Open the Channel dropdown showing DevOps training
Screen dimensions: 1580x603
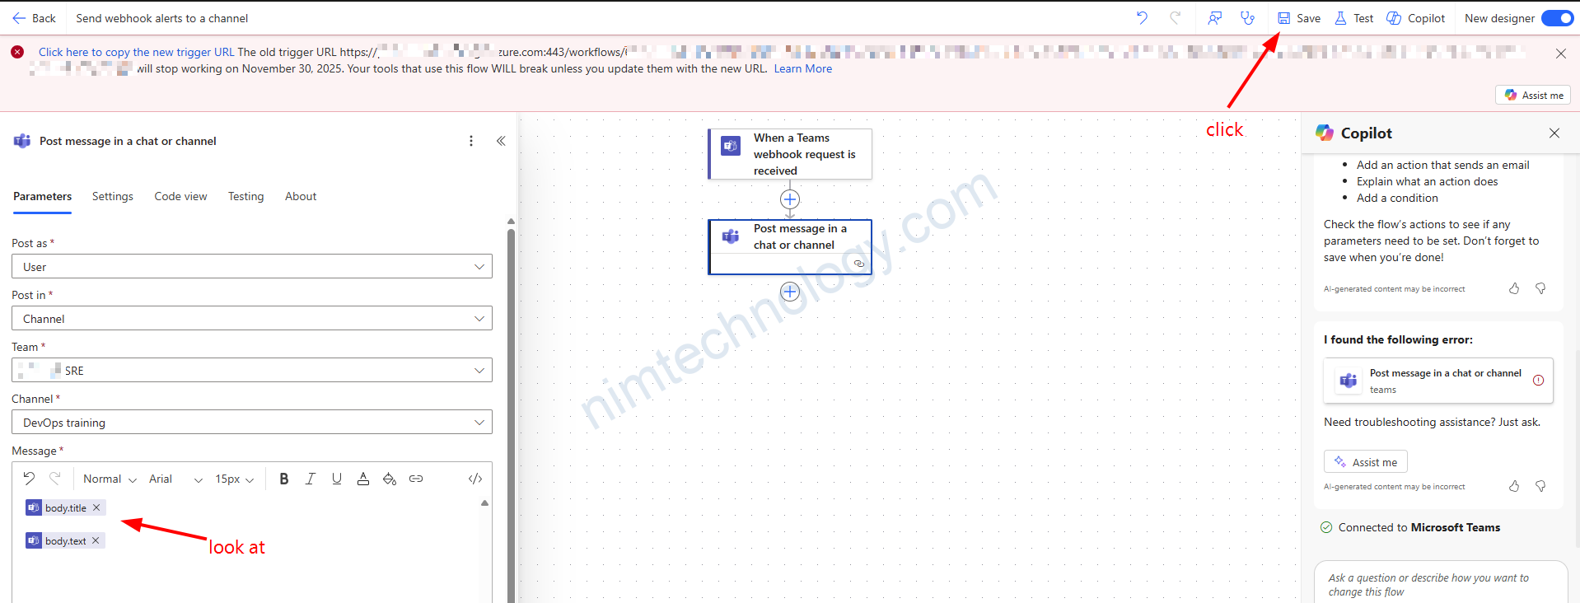click(251, 423)
